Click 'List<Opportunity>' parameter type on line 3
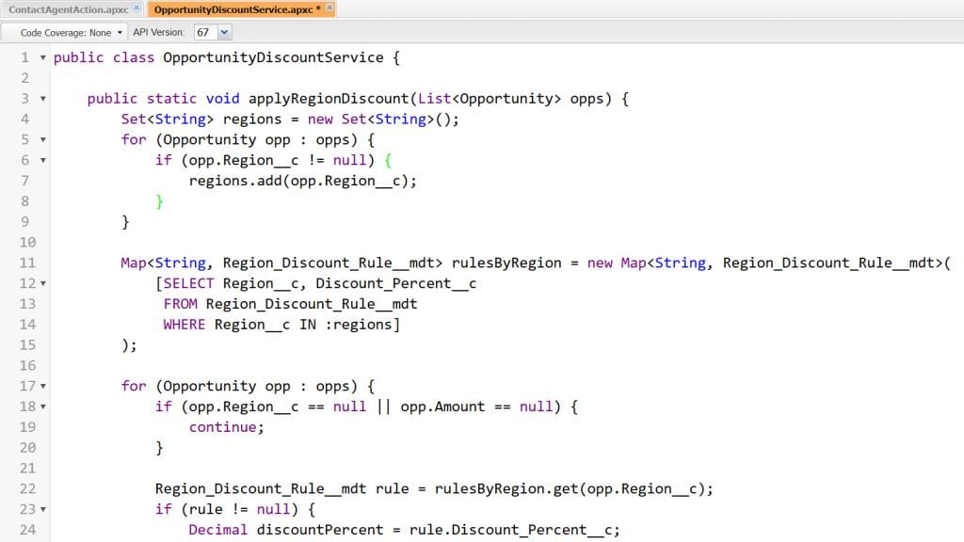Viewport: 964px width, 542px height. (x=490, y=99)
